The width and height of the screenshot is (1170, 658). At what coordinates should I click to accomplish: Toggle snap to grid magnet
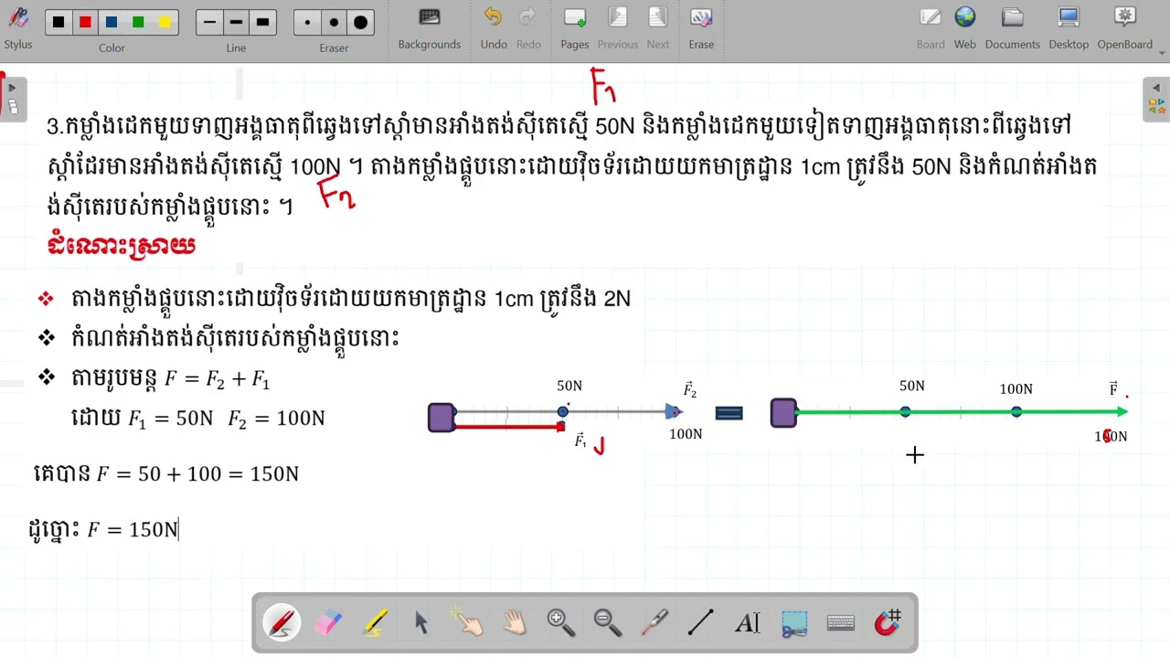coord(888,623)
